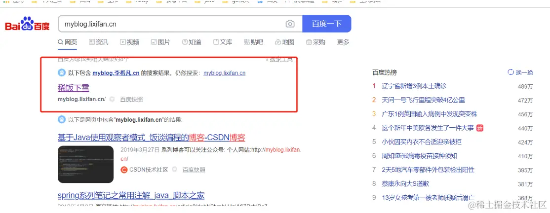This screenshot has height=213, width=550.
Task: Open the 图片 tab
Action: [x=160, y=42]
